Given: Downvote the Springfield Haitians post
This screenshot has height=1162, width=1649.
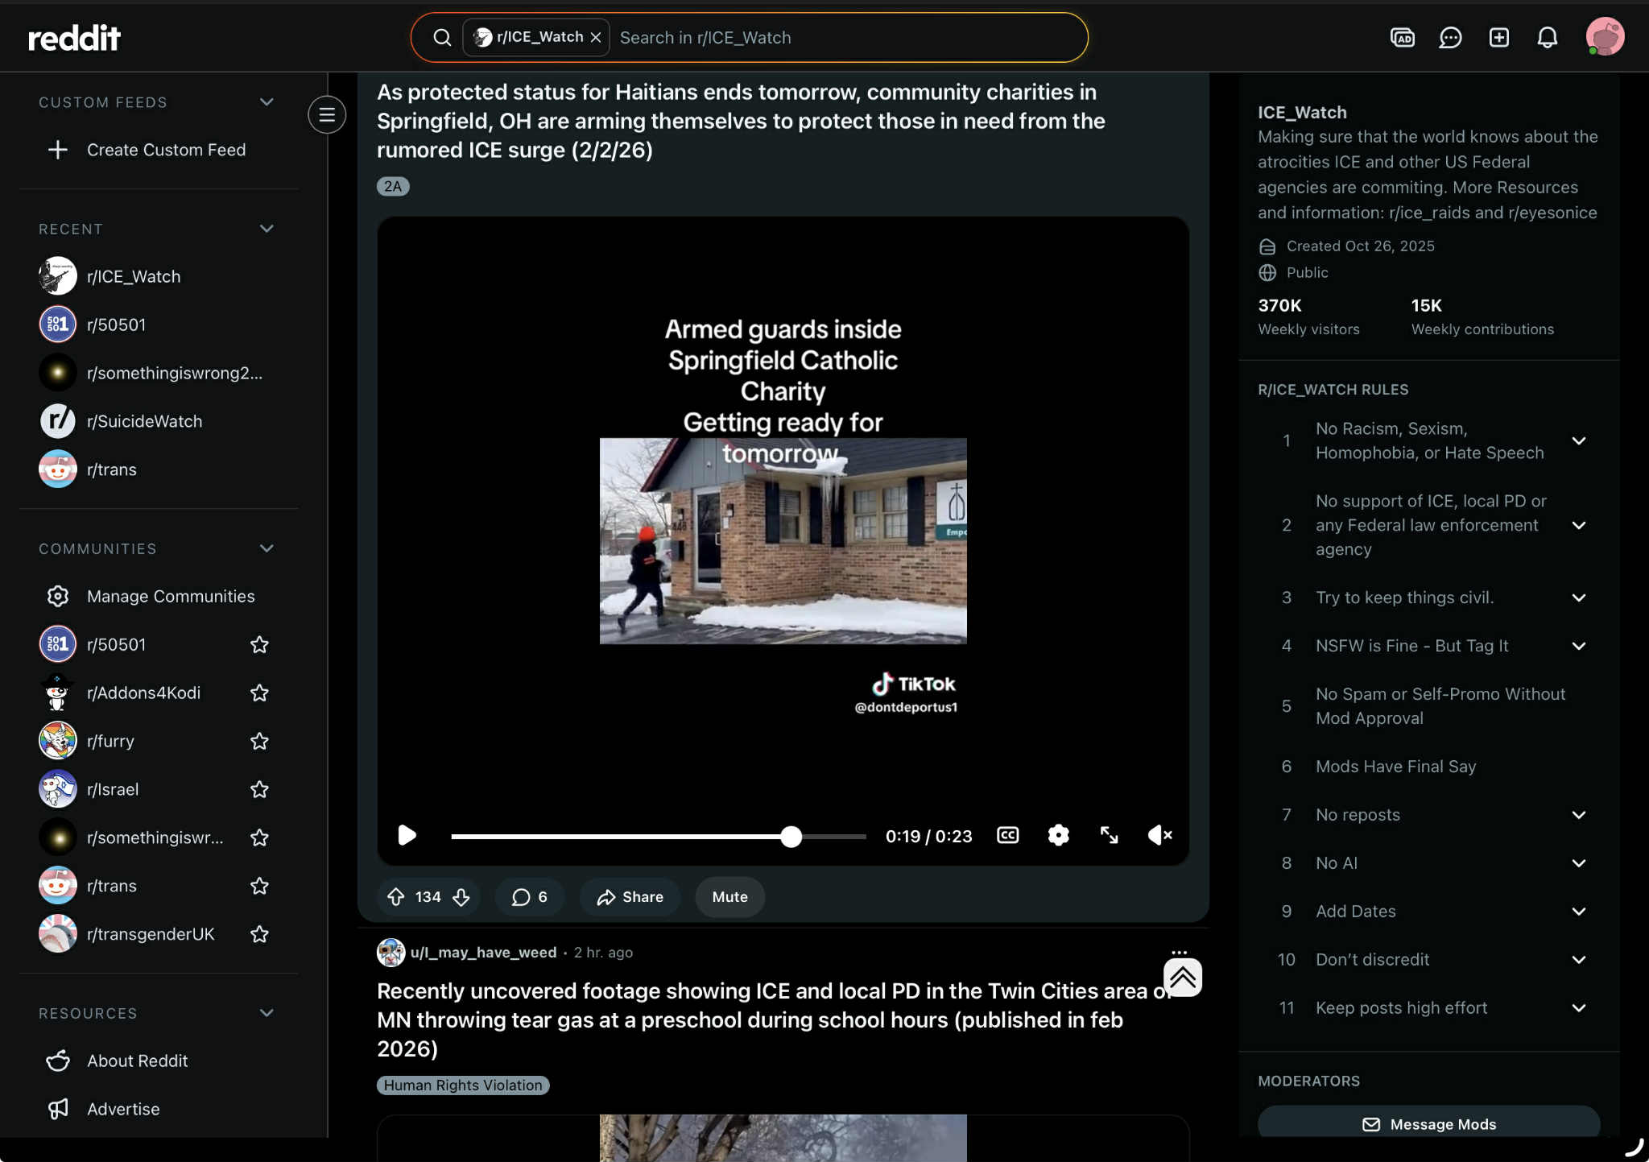Looking at the screenshot, I should coord(461,897).
